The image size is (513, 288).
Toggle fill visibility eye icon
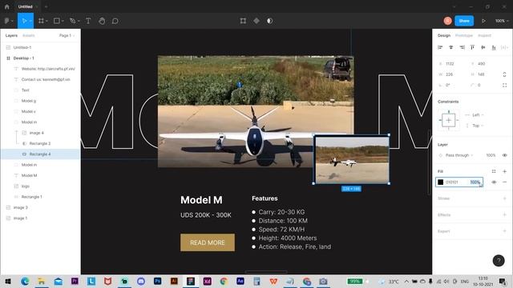tap(494, 182)
